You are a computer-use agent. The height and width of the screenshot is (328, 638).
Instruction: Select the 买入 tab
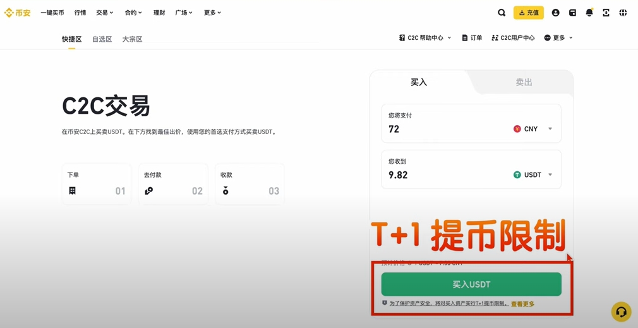pyautogui.click(x=419, y=82)
